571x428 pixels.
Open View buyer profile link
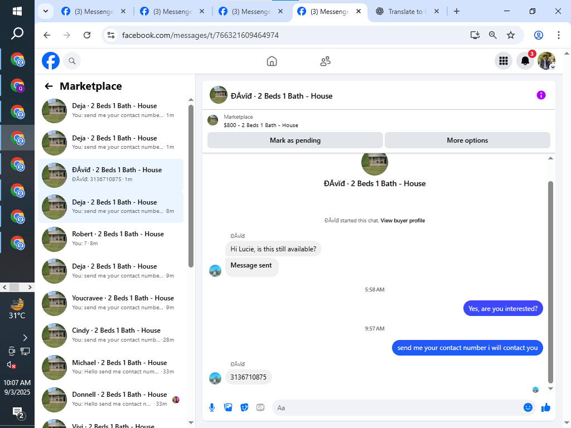coord(403,221)
